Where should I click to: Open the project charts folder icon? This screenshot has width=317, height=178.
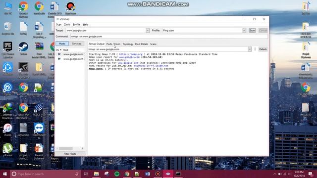tap(23, 151)
